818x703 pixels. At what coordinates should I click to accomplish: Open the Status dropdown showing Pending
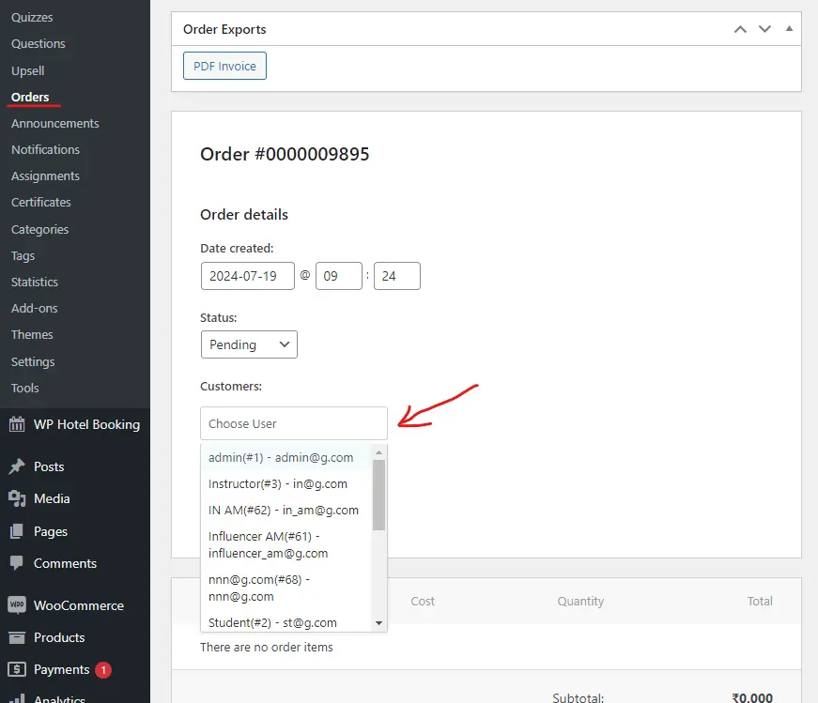[248, 344]
